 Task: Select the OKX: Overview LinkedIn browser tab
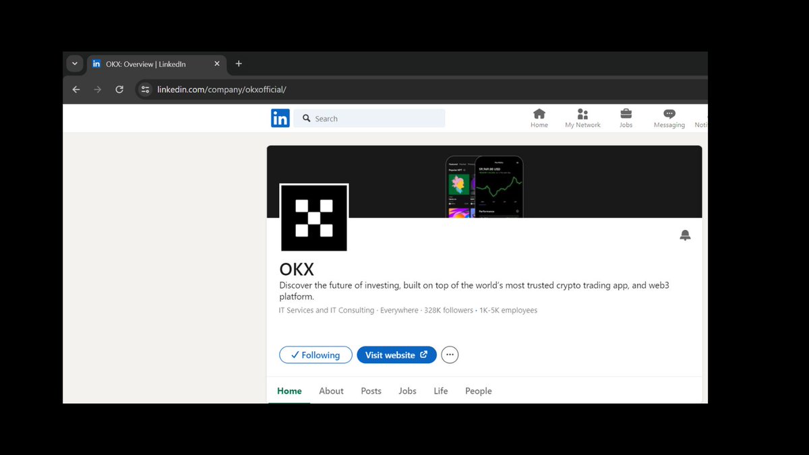coord(156,64)
